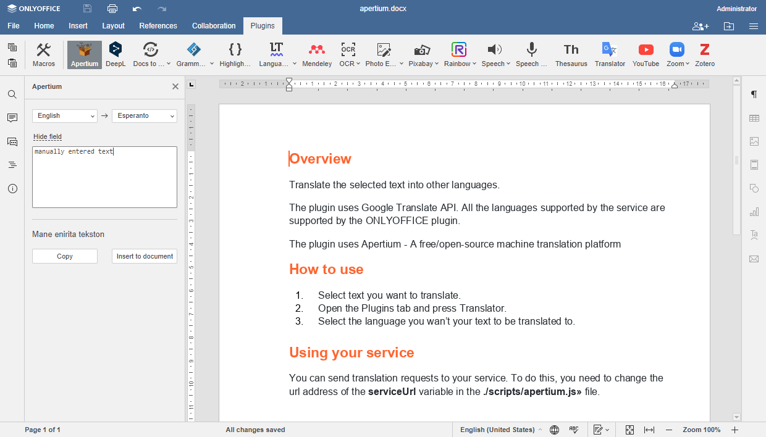Expand the LanguageTool dropdown arrow
The height and width of the screenshot is (437, 766).
coord(294,64)
